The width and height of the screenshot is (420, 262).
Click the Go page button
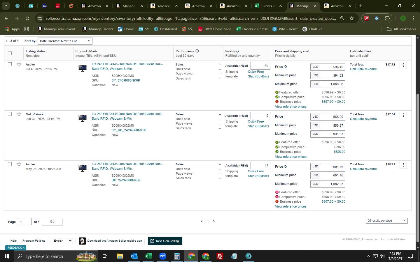[x=52, y=222]
